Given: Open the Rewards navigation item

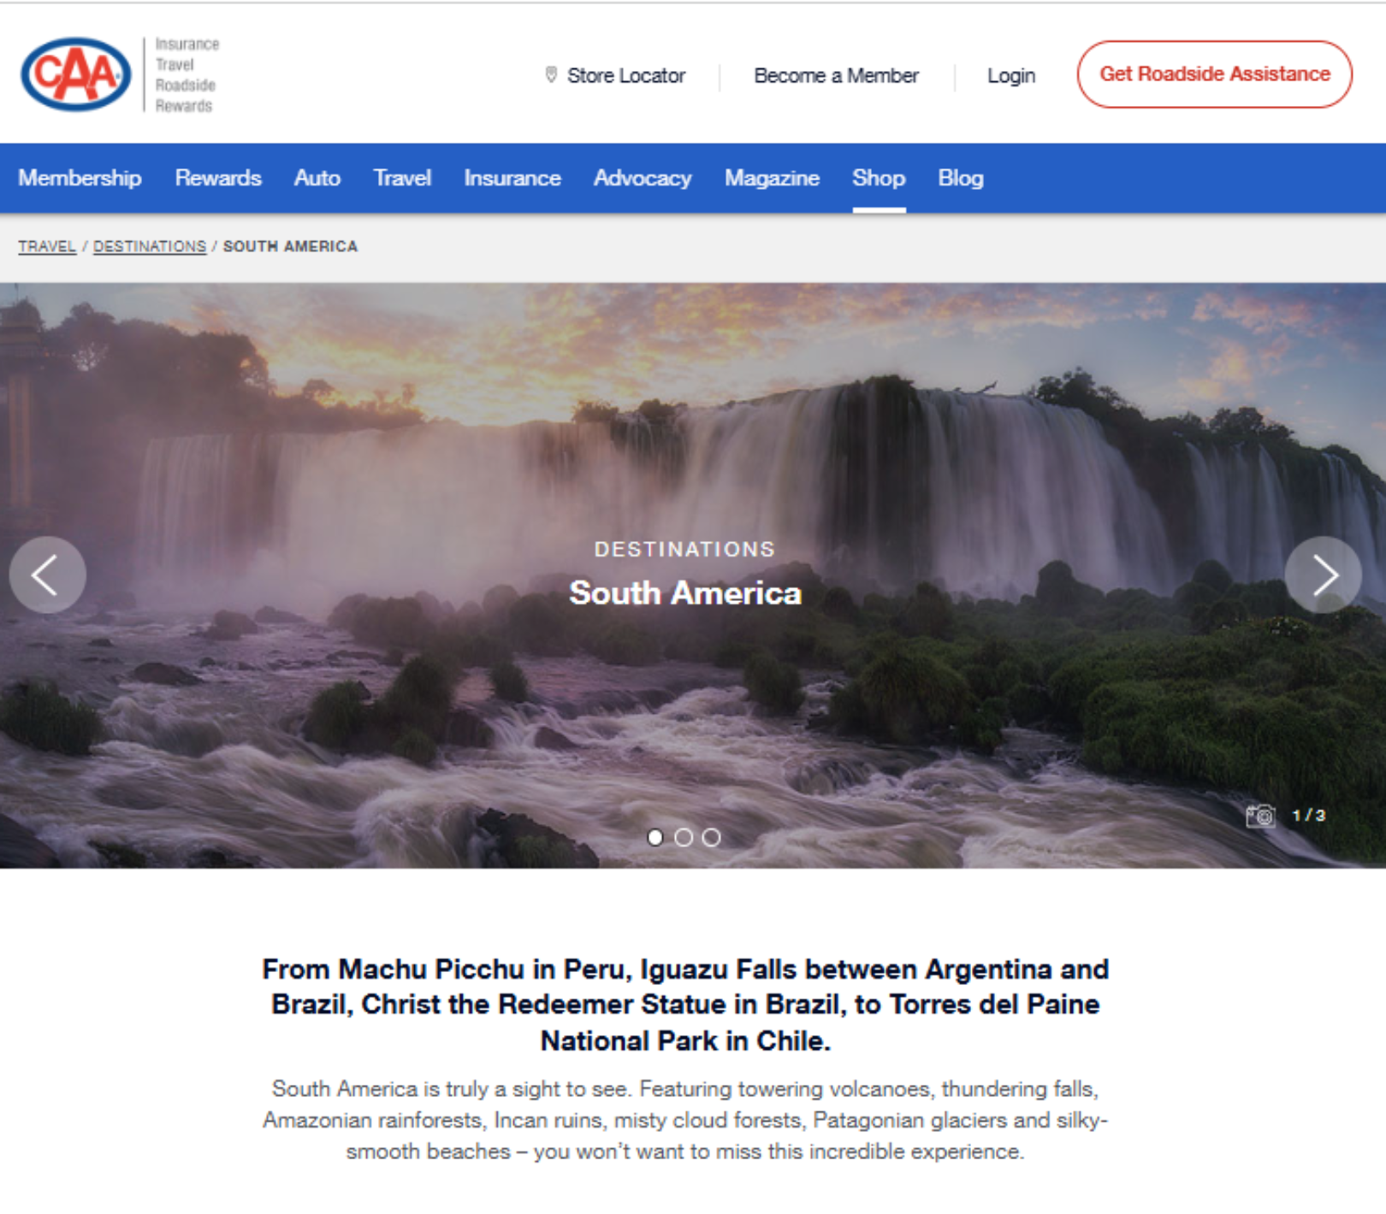Looking at the screenshot, I should pyautogui.click(x=218, y=178).
